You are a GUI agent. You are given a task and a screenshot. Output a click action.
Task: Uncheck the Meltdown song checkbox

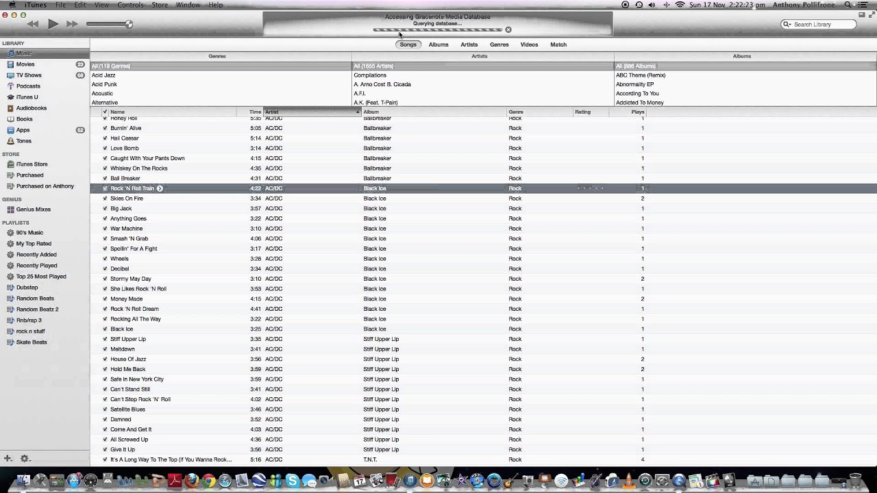(105, 349)
